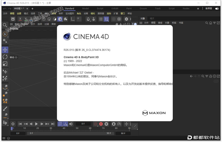Viewport: 222px width, 142px height.
Task: Select the Move tool in left toolbar
Action: (x=5, y=50)
